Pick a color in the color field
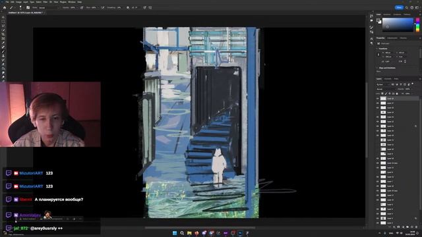The height and width of the screenshot is (237, 422). tap(398, 25)
